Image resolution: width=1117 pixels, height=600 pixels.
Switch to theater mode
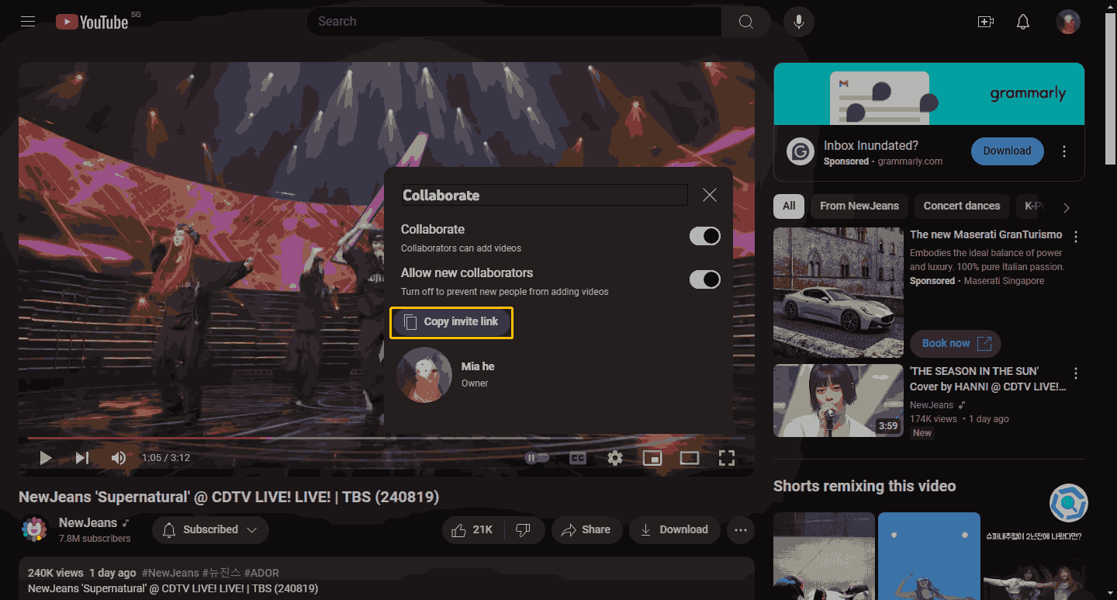point(690,458)
